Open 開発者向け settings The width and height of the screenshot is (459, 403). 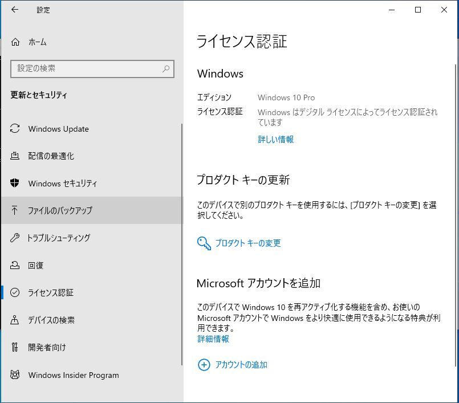click(x=91, y=347)
